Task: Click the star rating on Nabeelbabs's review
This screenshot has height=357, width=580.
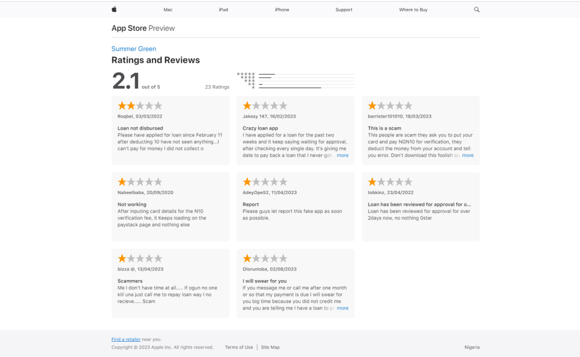Action: coord(140,182)
